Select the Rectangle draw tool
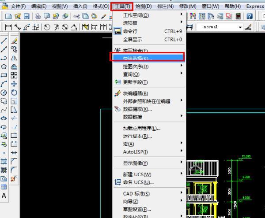 pyautogui.click(x=4, y=75)
